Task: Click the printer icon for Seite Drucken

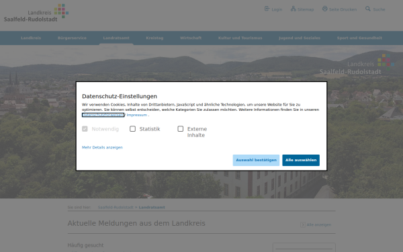Action: coord(325,9)
